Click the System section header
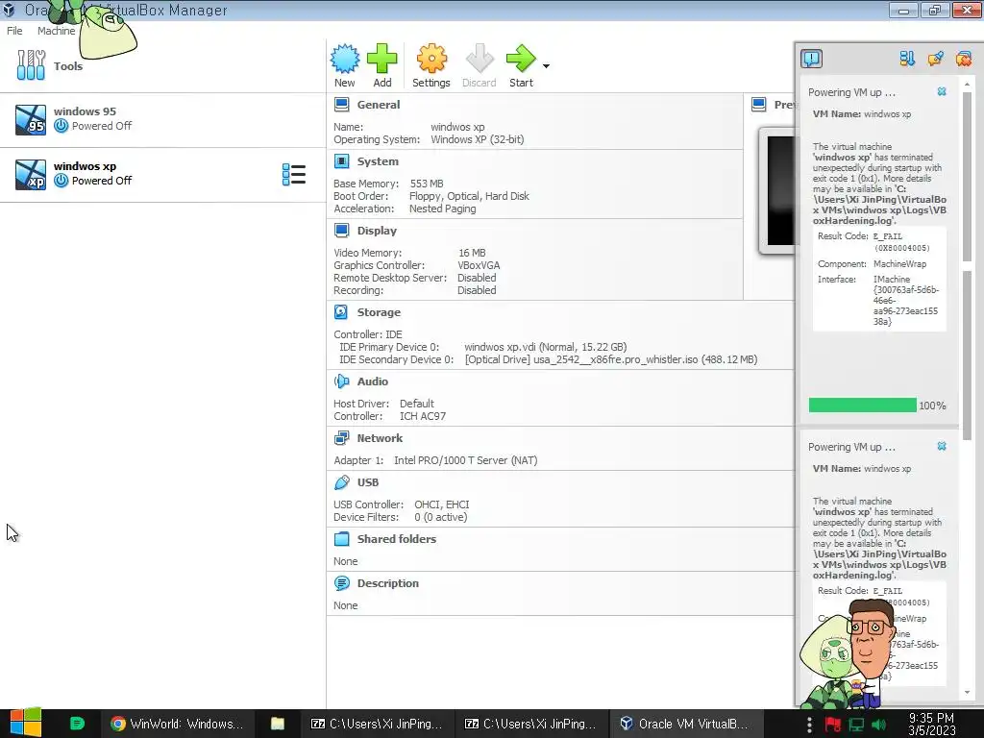The height and width of the screenshot is (738, 984). pos(378,161)
